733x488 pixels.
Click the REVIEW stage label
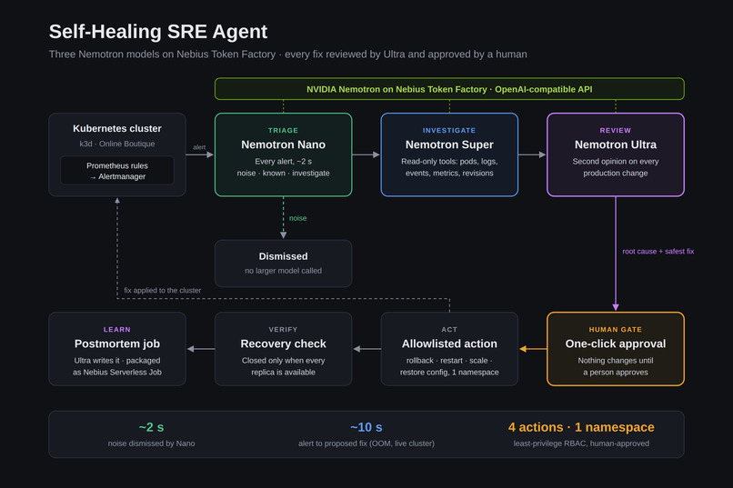click(x=615, y=130)
